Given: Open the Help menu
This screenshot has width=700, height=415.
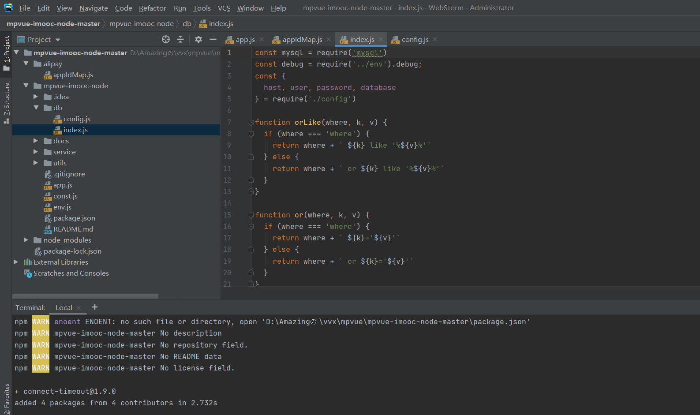Looking at the screenshot, I should tap(278, 8).
